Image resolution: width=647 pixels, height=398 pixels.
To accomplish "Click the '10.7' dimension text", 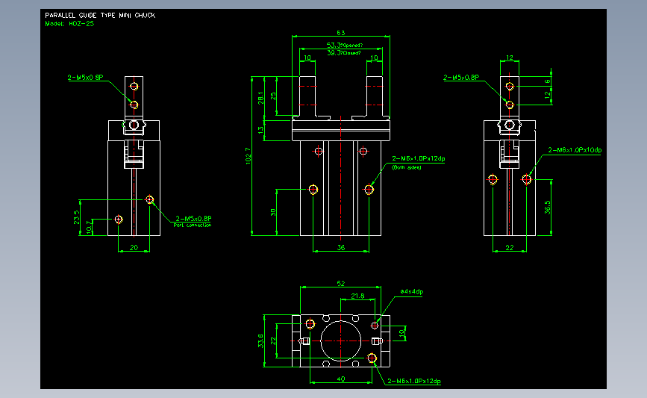I will 89,228.
